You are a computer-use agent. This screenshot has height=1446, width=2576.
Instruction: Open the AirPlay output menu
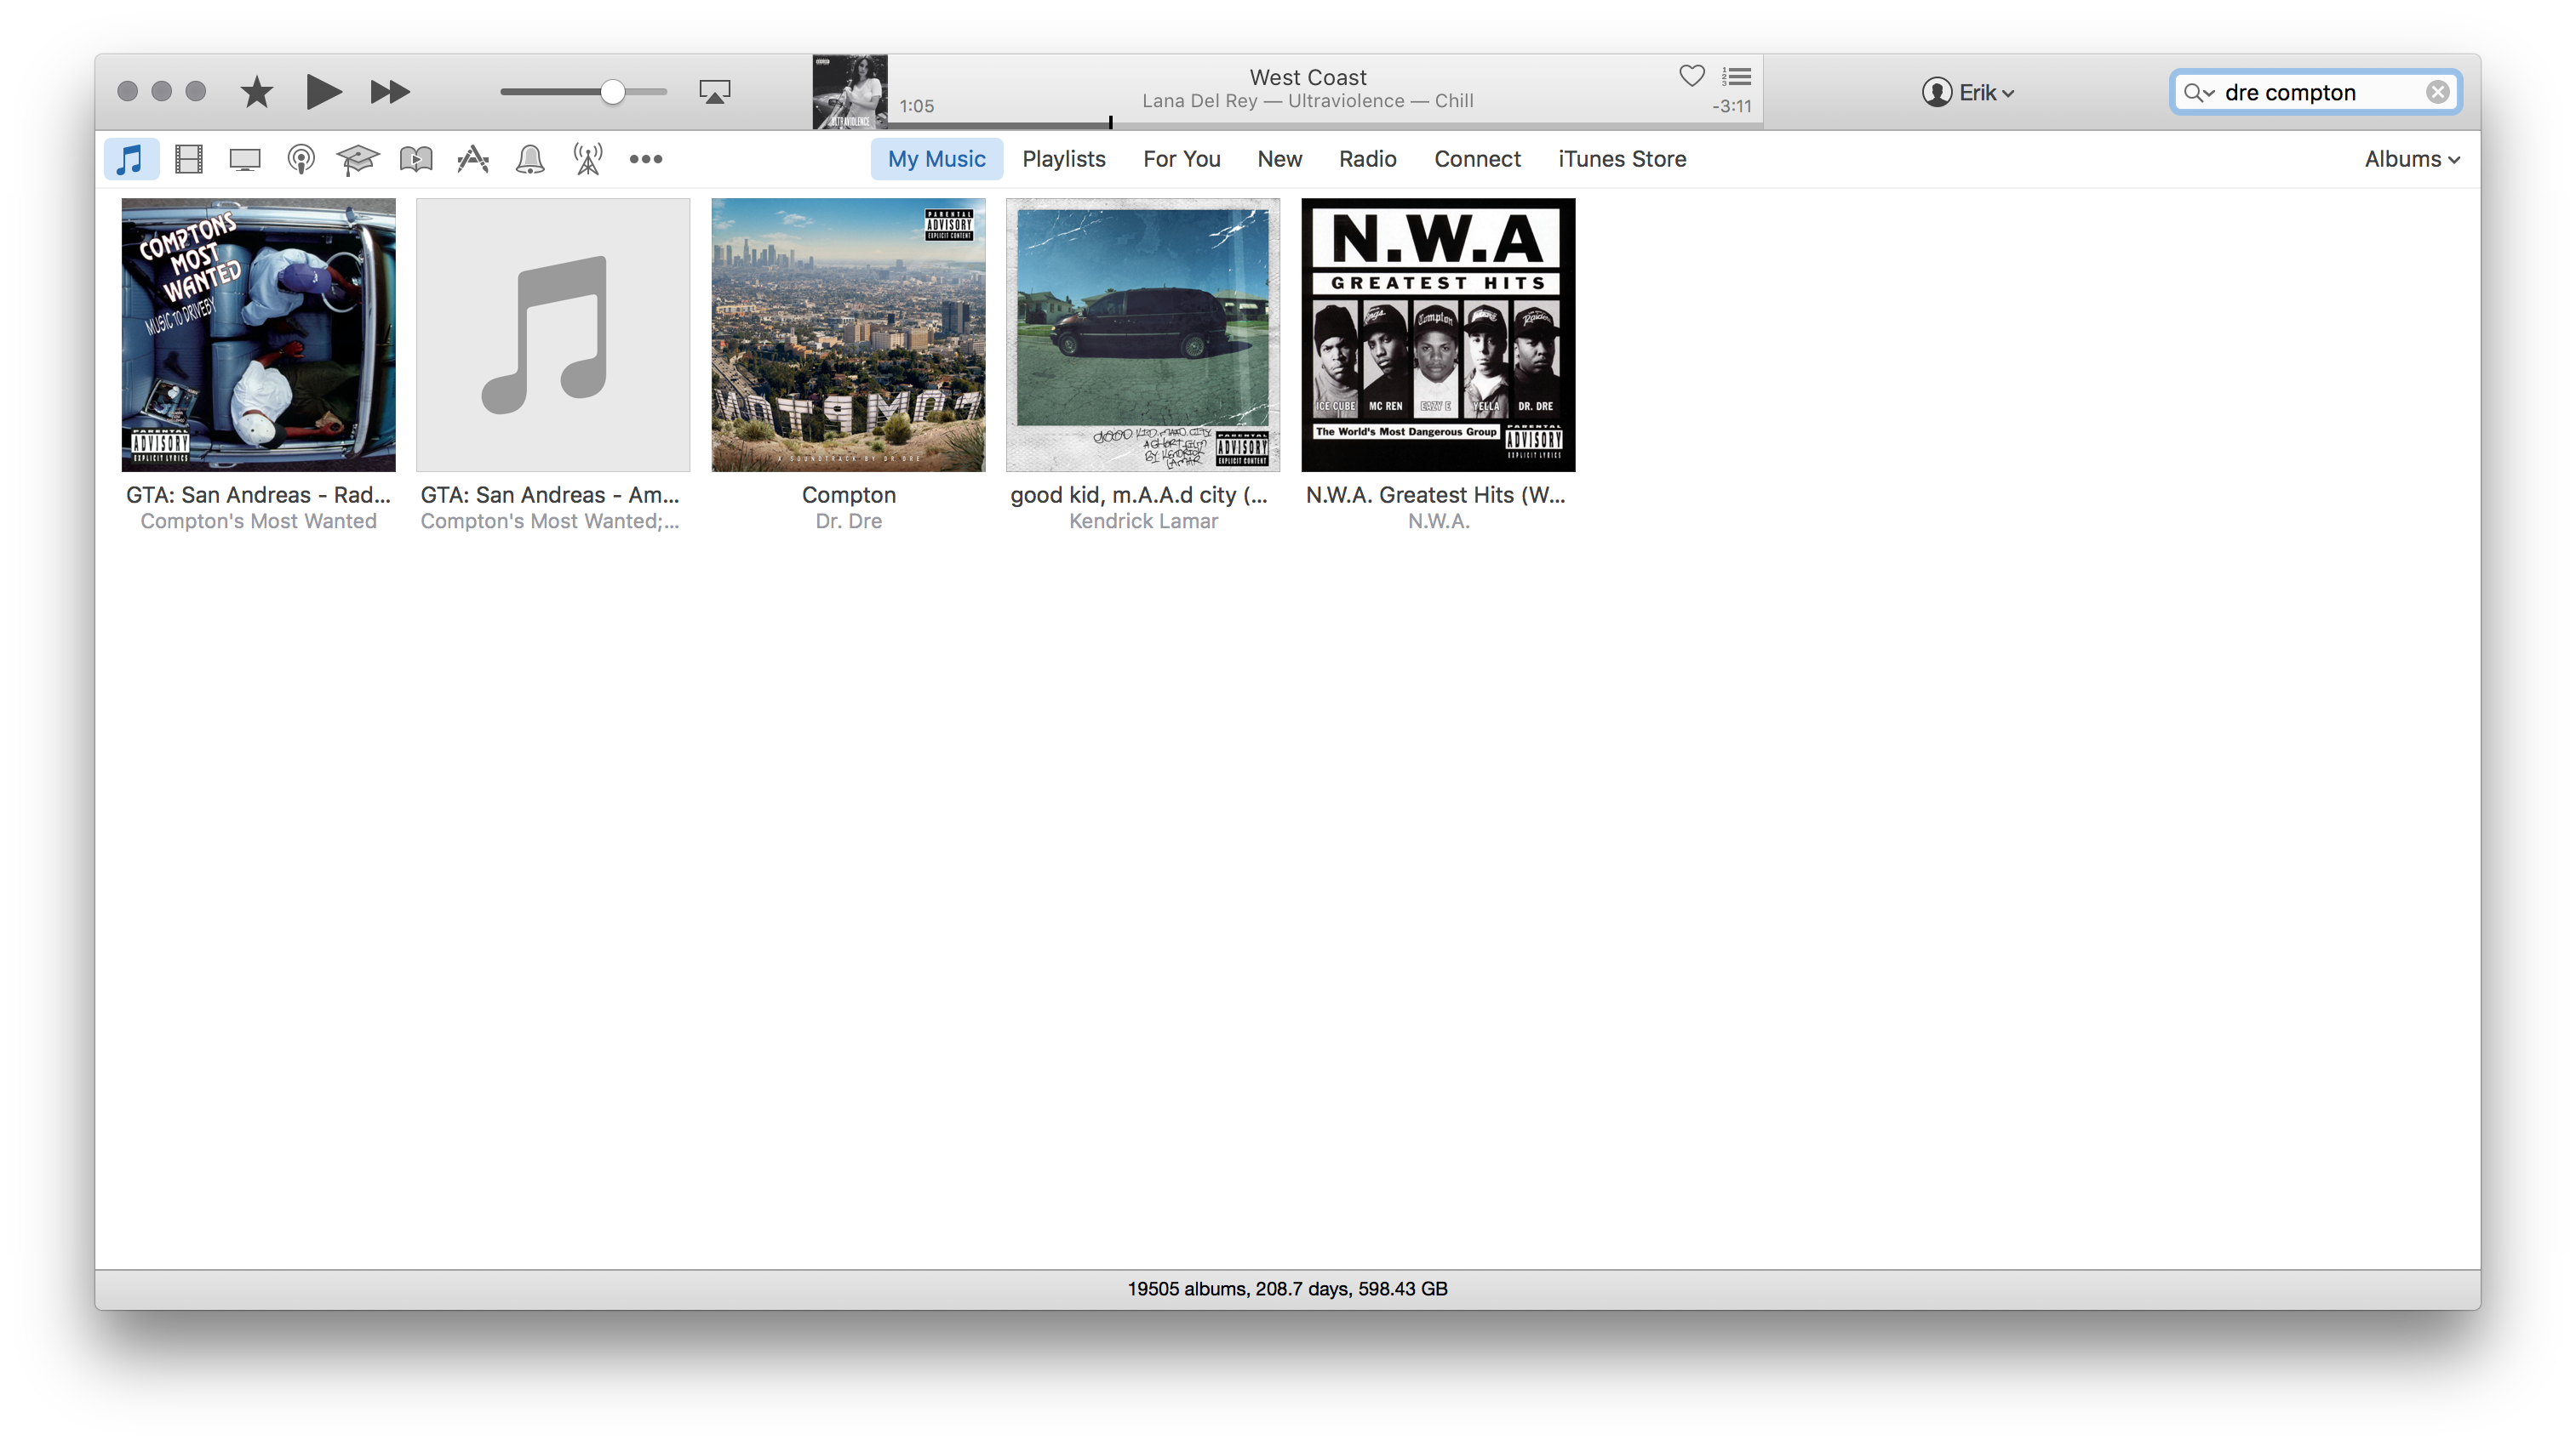tap(715, 92)
